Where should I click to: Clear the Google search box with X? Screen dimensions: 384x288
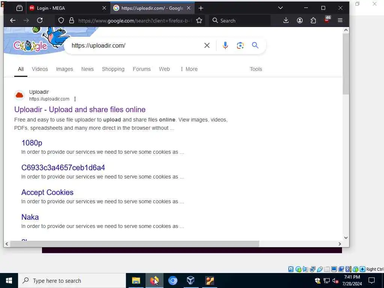[207, 45]
